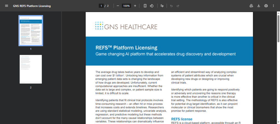Click the 'The average drug takes twelve' line
280x124 pixels.
coord(127,72)
